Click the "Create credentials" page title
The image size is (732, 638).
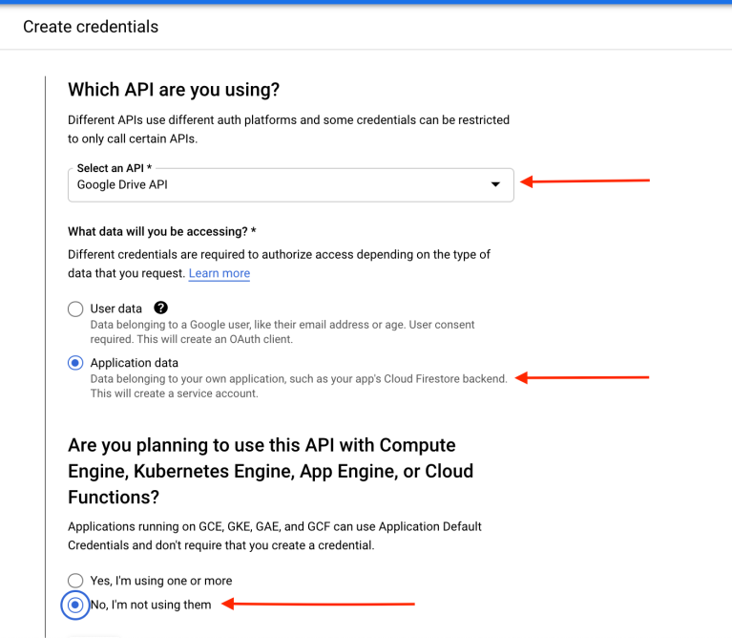91,27
